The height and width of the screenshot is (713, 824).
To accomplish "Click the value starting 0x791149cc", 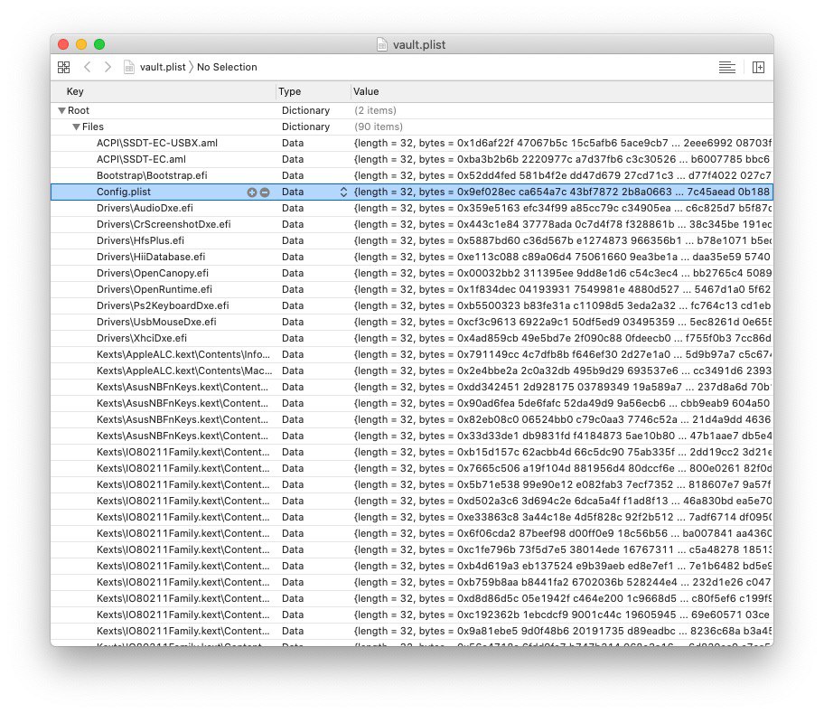I will (563, 354).
